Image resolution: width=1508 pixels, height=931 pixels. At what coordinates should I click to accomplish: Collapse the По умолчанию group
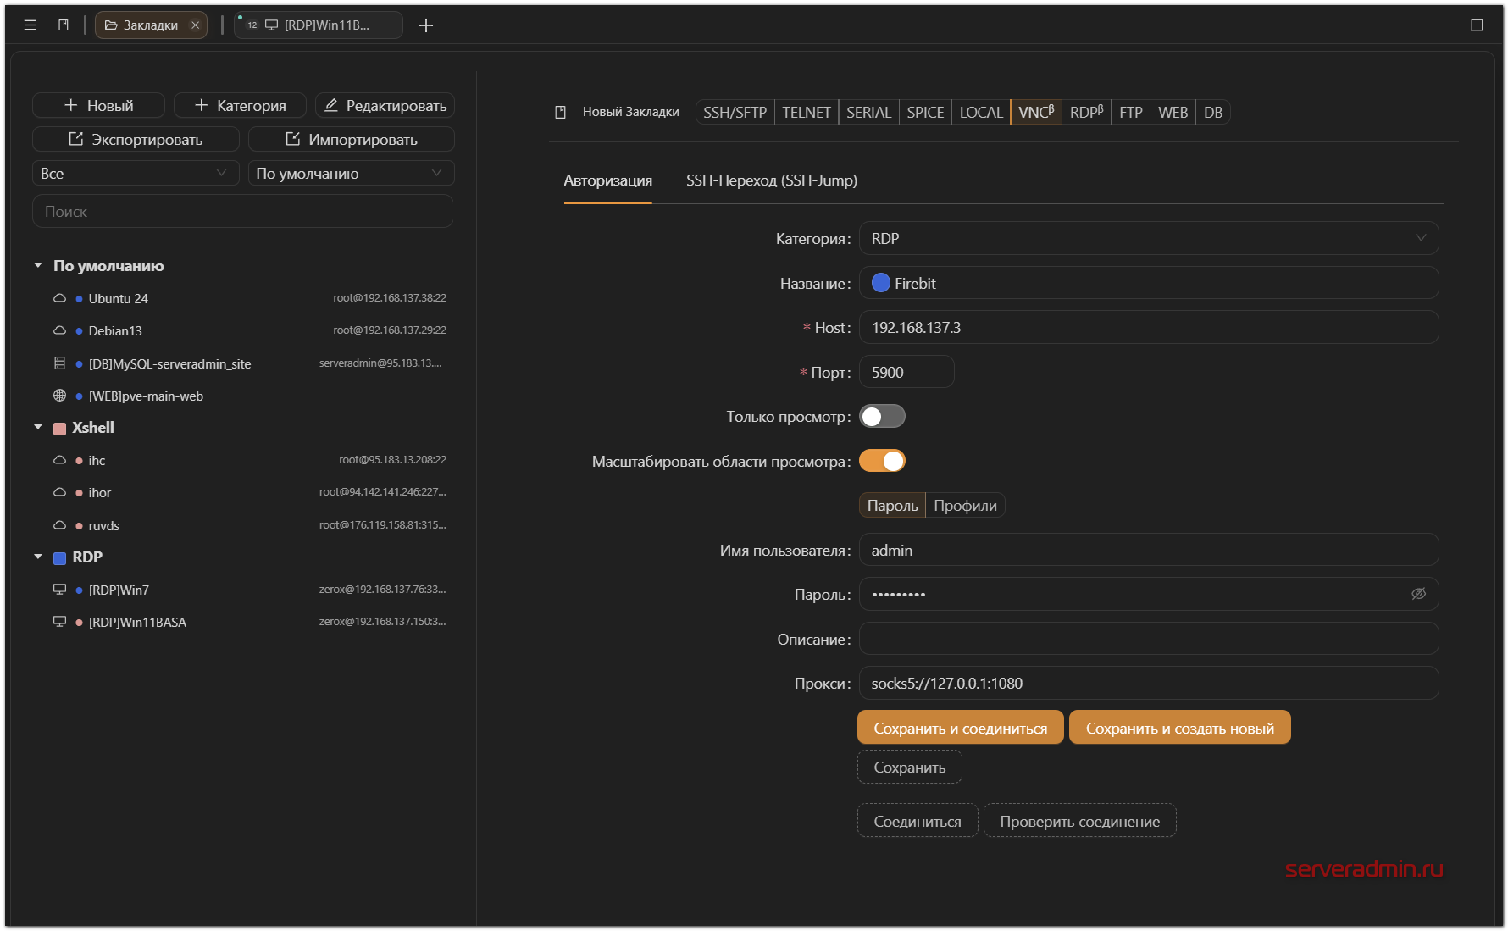pyautogui.click(x=38, y=266)
